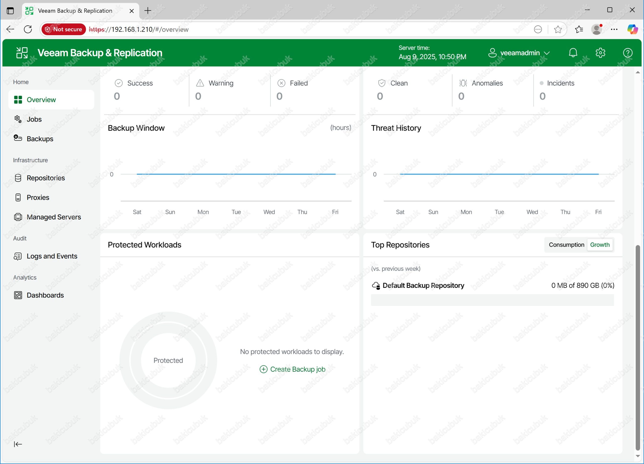
Task: Click the page vertical scrollbar thumb
Action: click(x=638, y=348)
